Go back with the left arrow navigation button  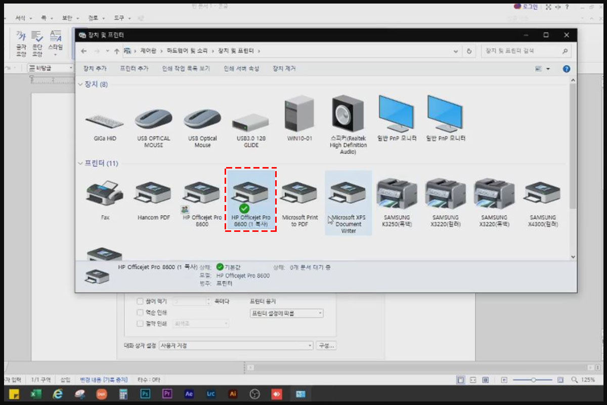coord(84,51)
